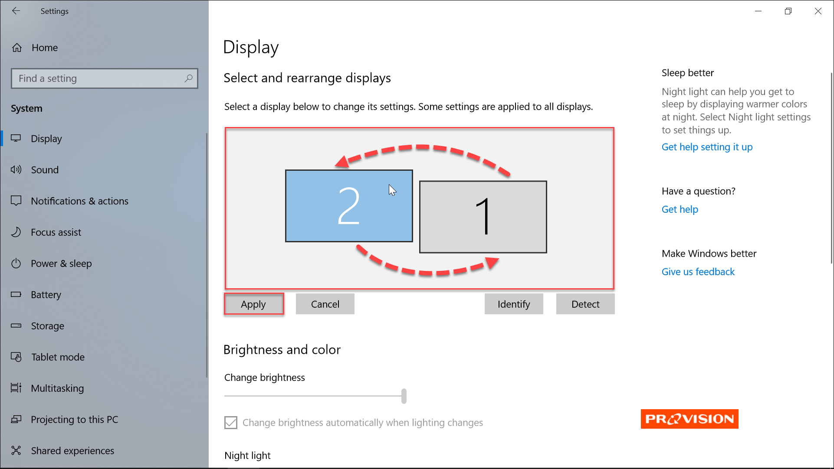Click the Battery icon in sidebar
834x469 pixels.
click(16, 294)
